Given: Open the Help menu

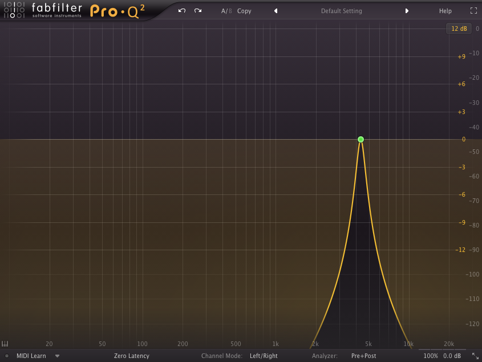Looking at the screenshot, I should tap(445, 11).
